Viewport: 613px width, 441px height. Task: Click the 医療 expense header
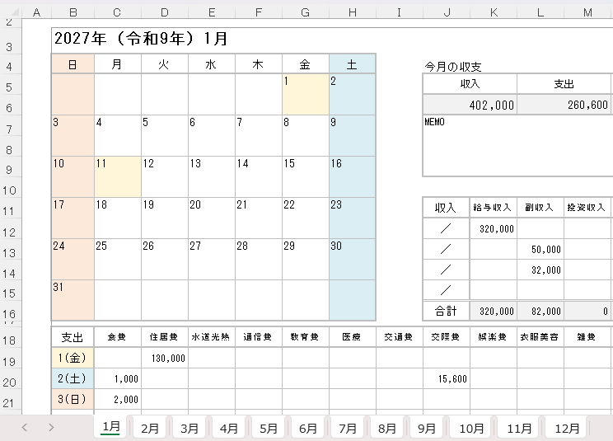353,336
